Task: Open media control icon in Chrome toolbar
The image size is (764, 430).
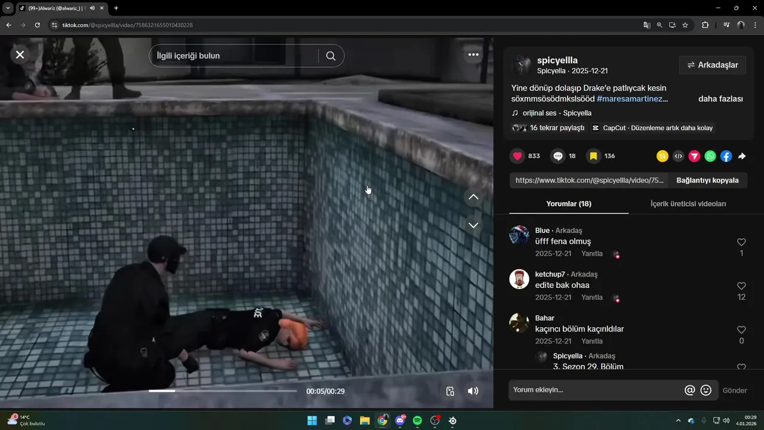Action: point(726,25)
